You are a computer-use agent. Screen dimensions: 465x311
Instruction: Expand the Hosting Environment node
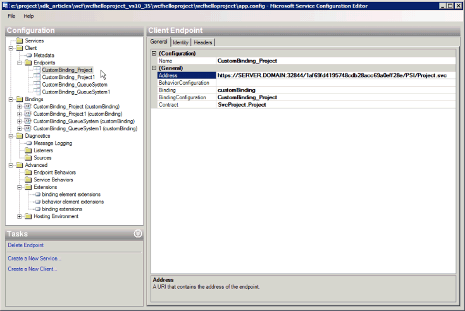[x=20, y=217]
